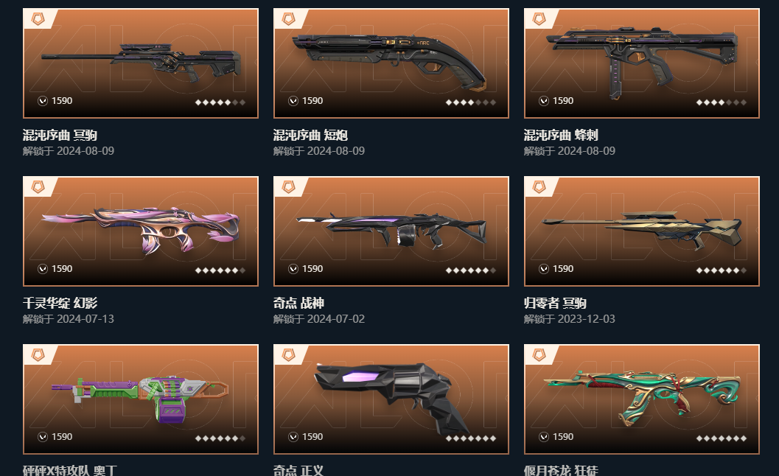The width and height of the screenshot is (779, 476).
Task: Click the VP currency icon on 奇点 战神 card
Action: click(293, 269)
